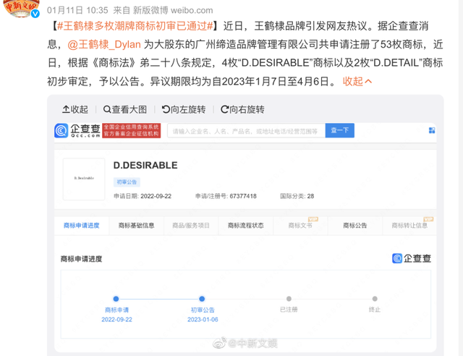Click the 申请/注册号 67377418 text
Screen dimensions: 463x356
click(x=226, y=196)
